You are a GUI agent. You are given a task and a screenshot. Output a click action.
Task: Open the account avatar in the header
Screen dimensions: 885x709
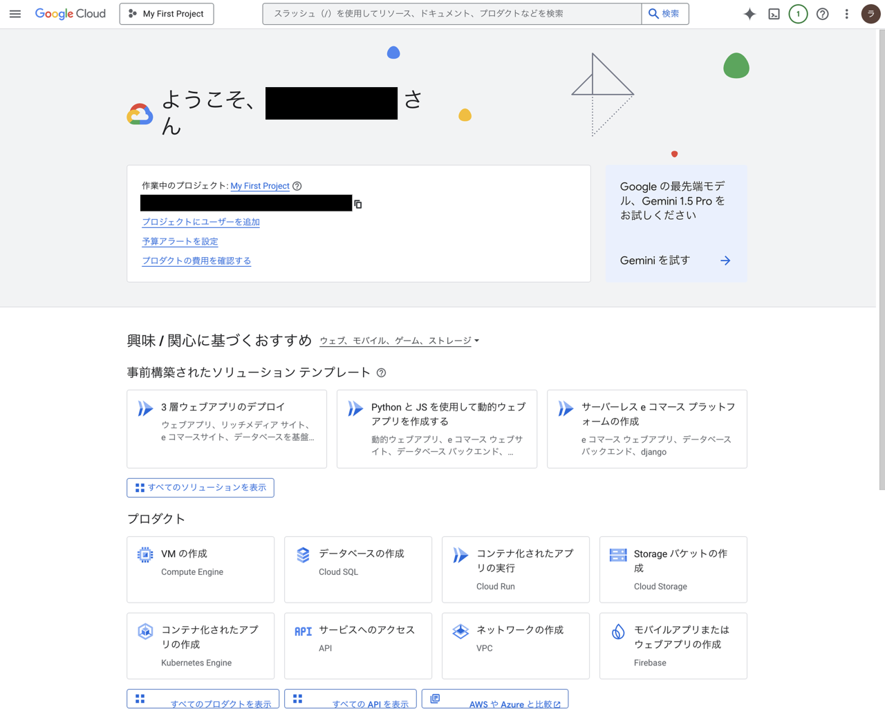[870, 14]
